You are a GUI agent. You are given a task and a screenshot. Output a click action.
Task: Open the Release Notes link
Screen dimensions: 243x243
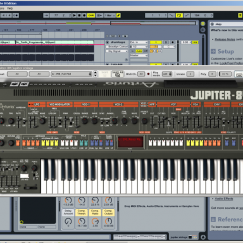[225, 39]
